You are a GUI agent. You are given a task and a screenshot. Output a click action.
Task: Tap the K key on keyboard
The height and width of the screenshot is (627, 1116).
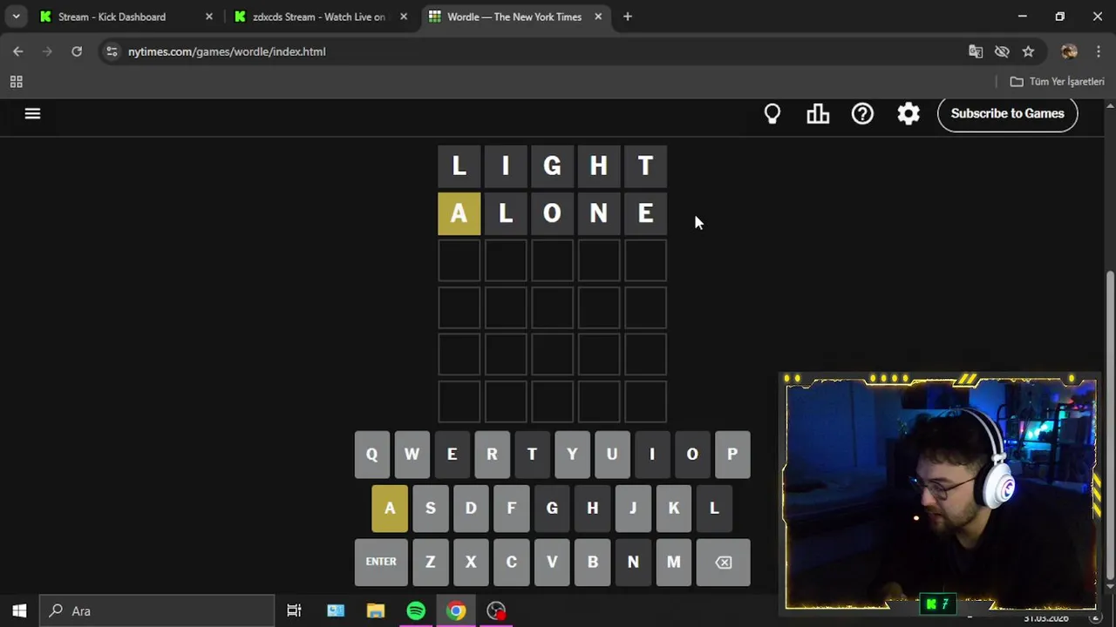[673, 508]
